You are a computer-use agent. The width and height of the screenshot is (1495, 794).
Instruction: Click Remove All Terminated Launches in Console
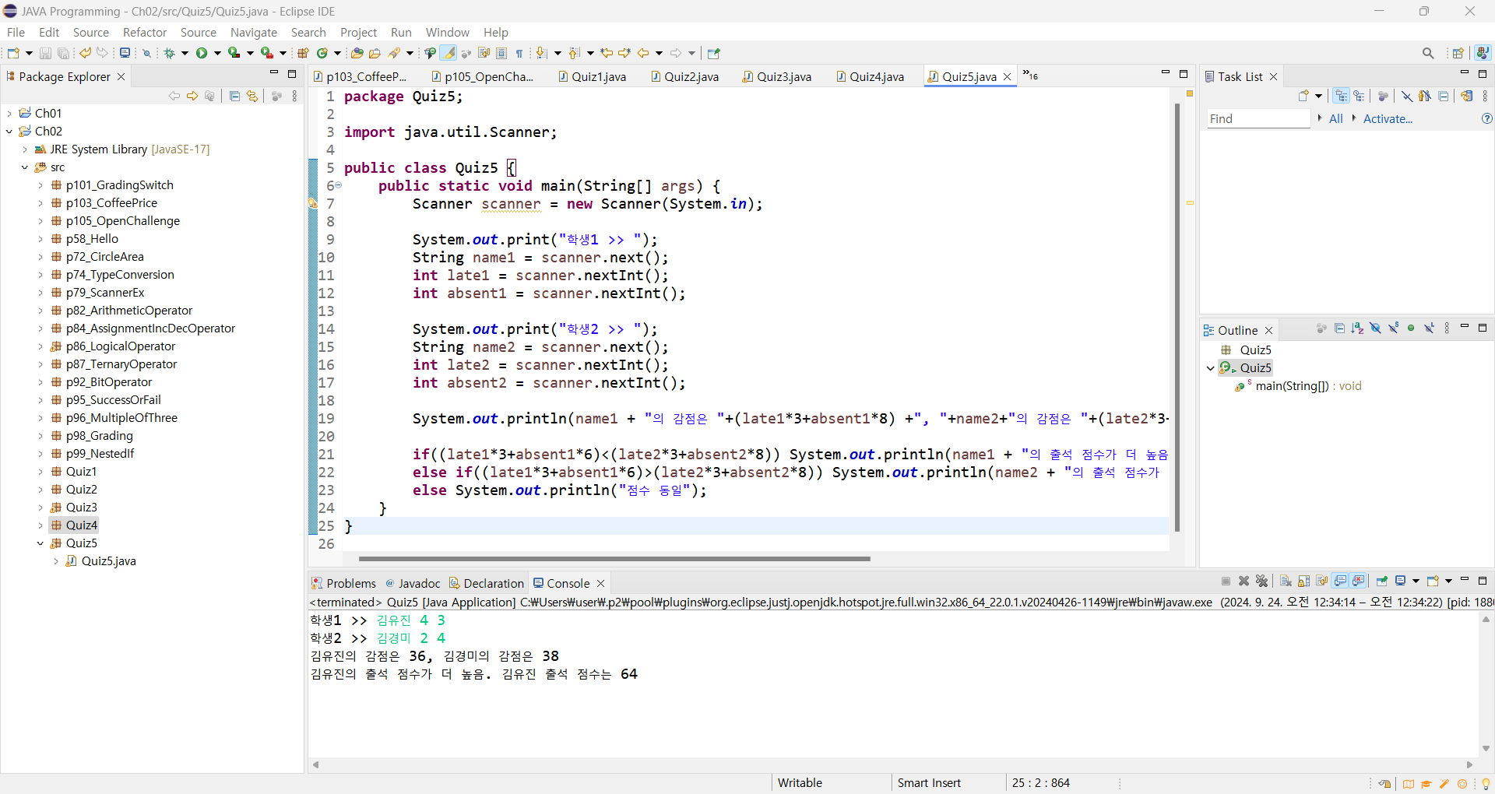[x=1261, y=581]
